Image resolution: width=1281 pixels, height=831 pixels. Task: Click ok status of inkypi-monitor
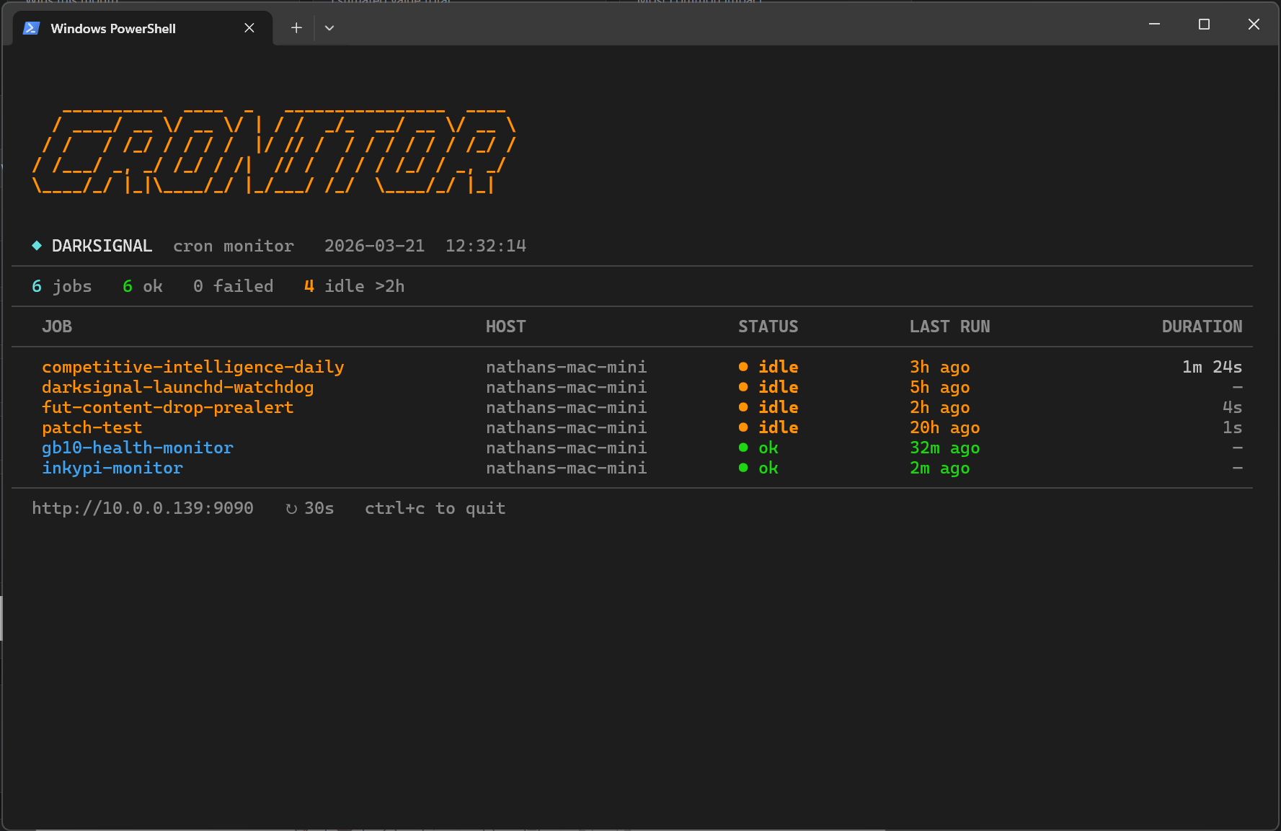[x=768, y=468]
